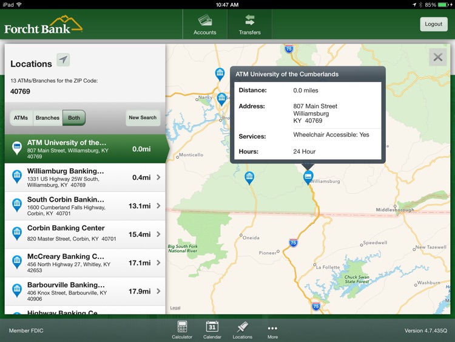Close the map with X button
Viewport: 455px width, 342px height.
point(437,57)
